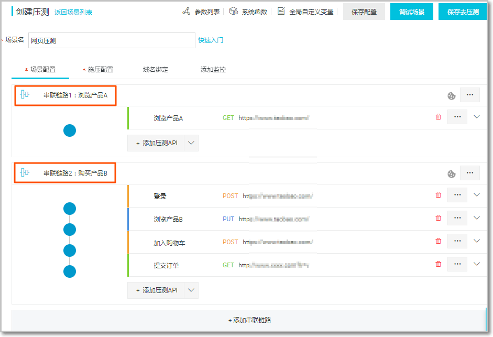This screenshot has width=493, height=337.
Task: Open more options for 登录 row
Action: pyautogui.click(x=457, y=195)
